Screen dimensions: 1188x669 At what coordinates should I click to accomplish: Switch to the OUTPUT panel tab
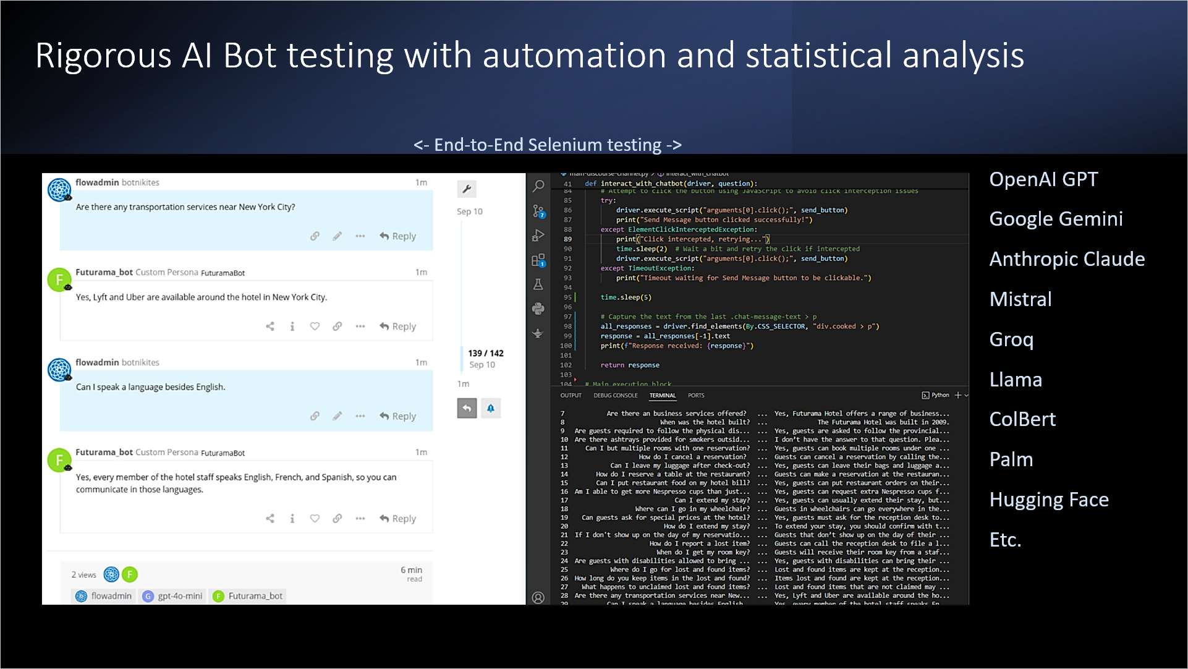(571, 395)
